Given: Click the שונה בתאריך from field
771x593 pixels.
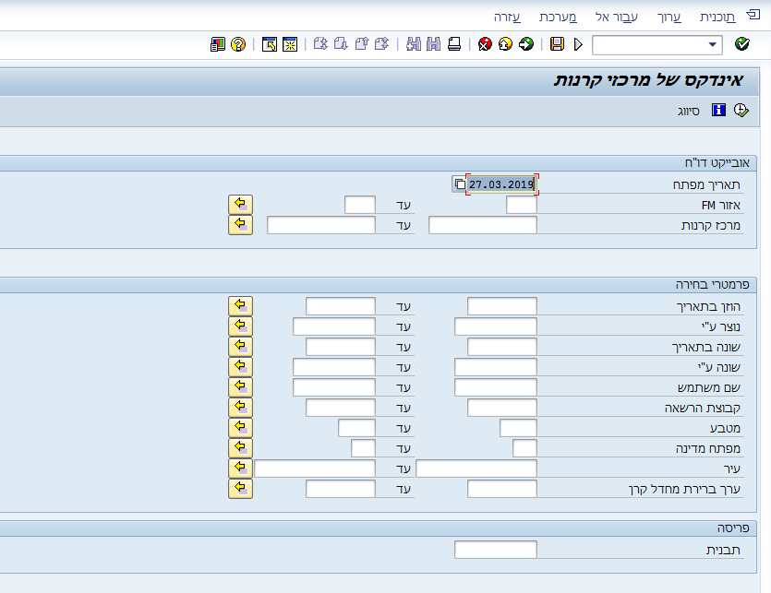Looking at the screenshot, I should (x=502, y=347).
